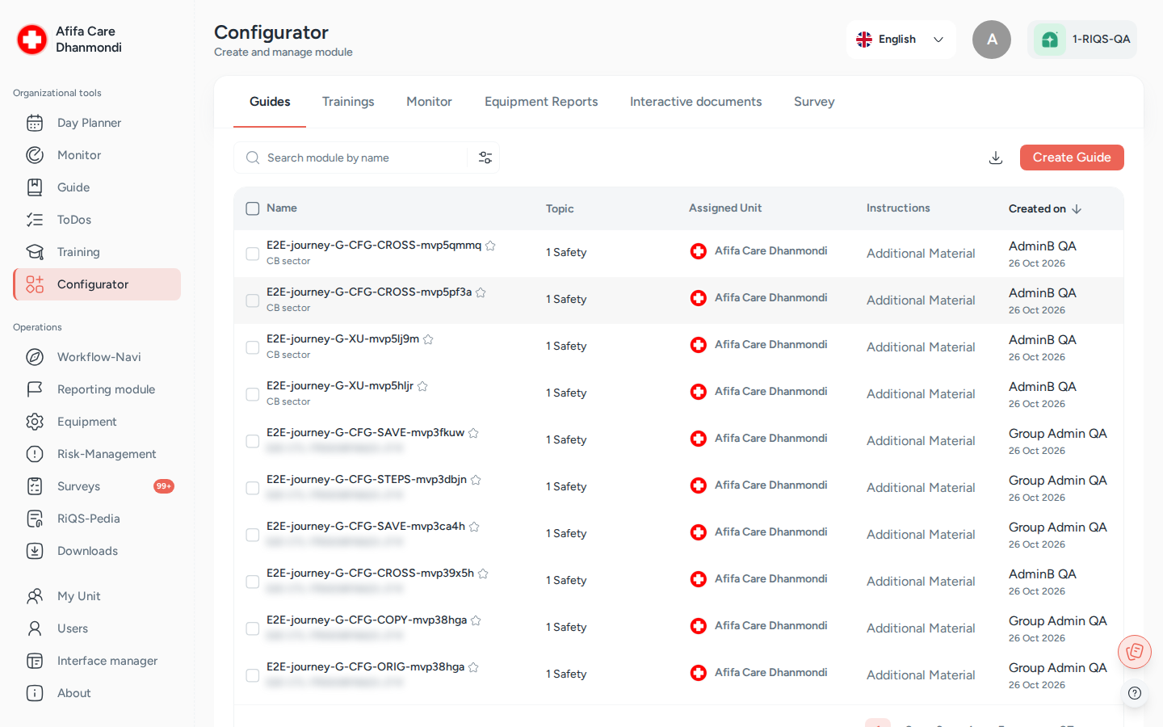
Task: Switch to the Monitor tab
Action: tap(429, 102)
